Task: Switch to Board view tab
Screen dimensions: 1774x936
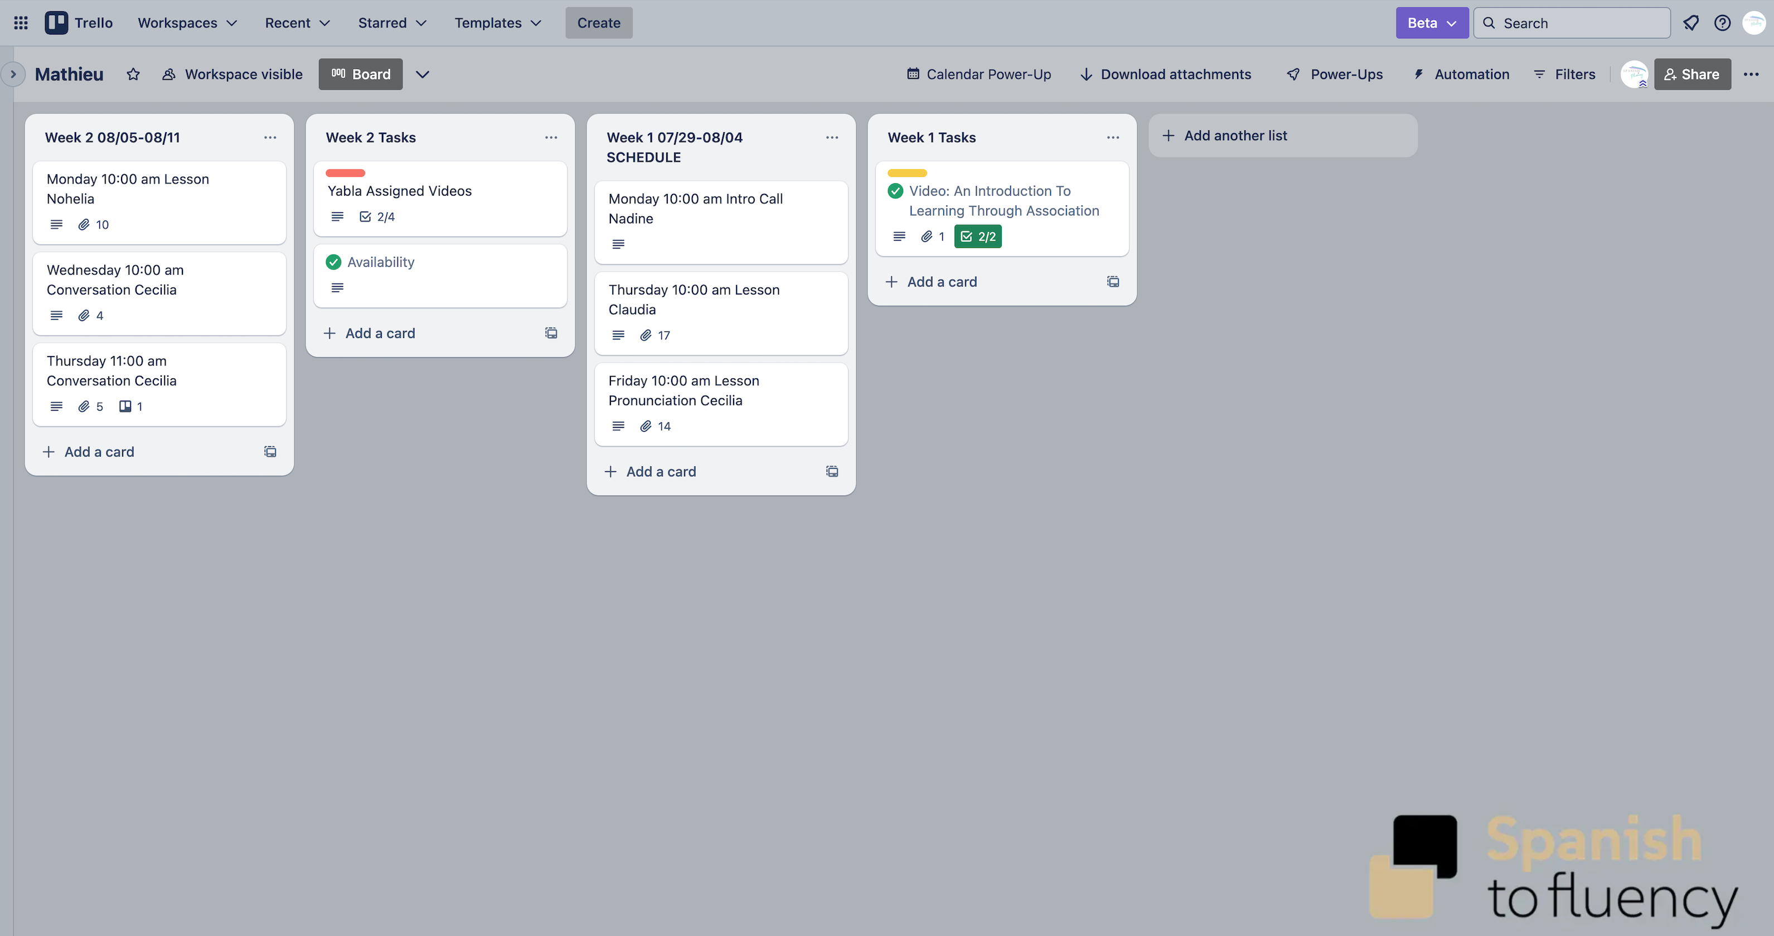Action: [x=360, y=74]
